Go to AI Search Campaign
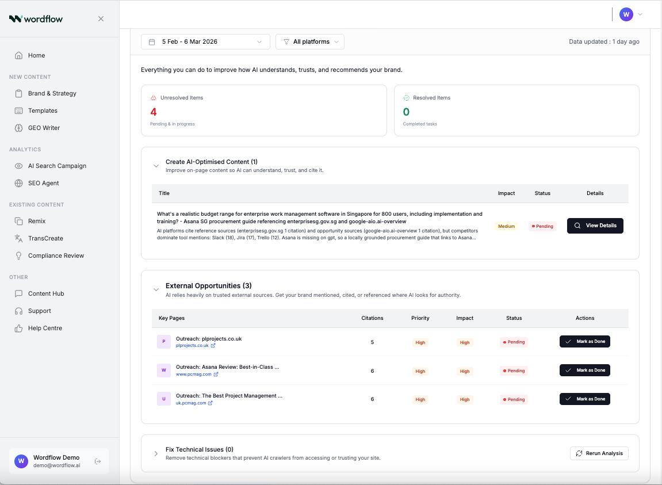The image size is (662, 485). [57, 166]
